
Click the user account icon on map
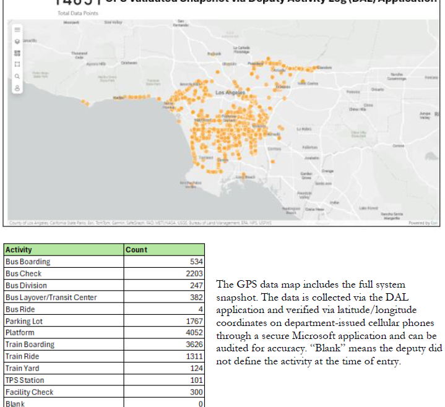[17, 88]
